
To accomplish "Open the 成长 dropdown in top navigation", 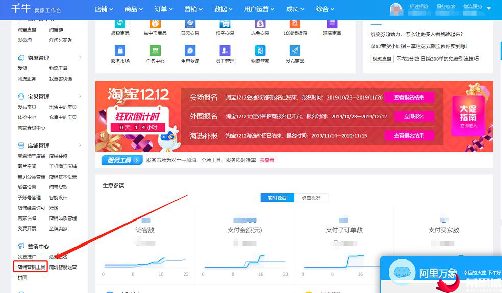I will (x=295, y=9).
